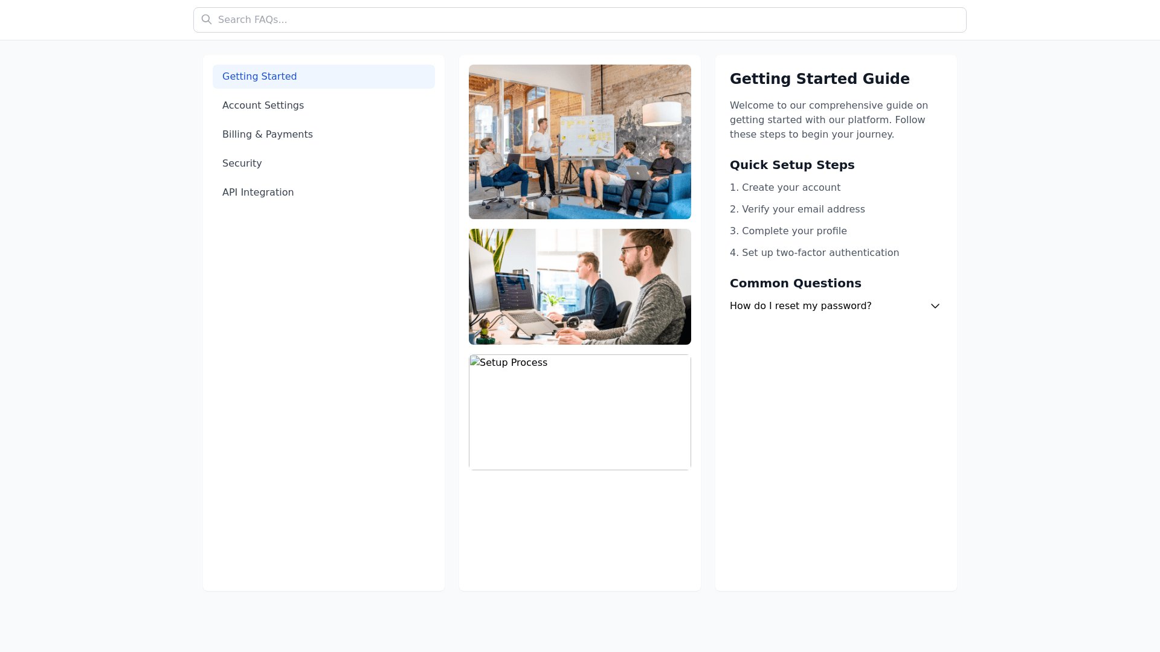Click the Getting Started Guide heading

(819, 79)
